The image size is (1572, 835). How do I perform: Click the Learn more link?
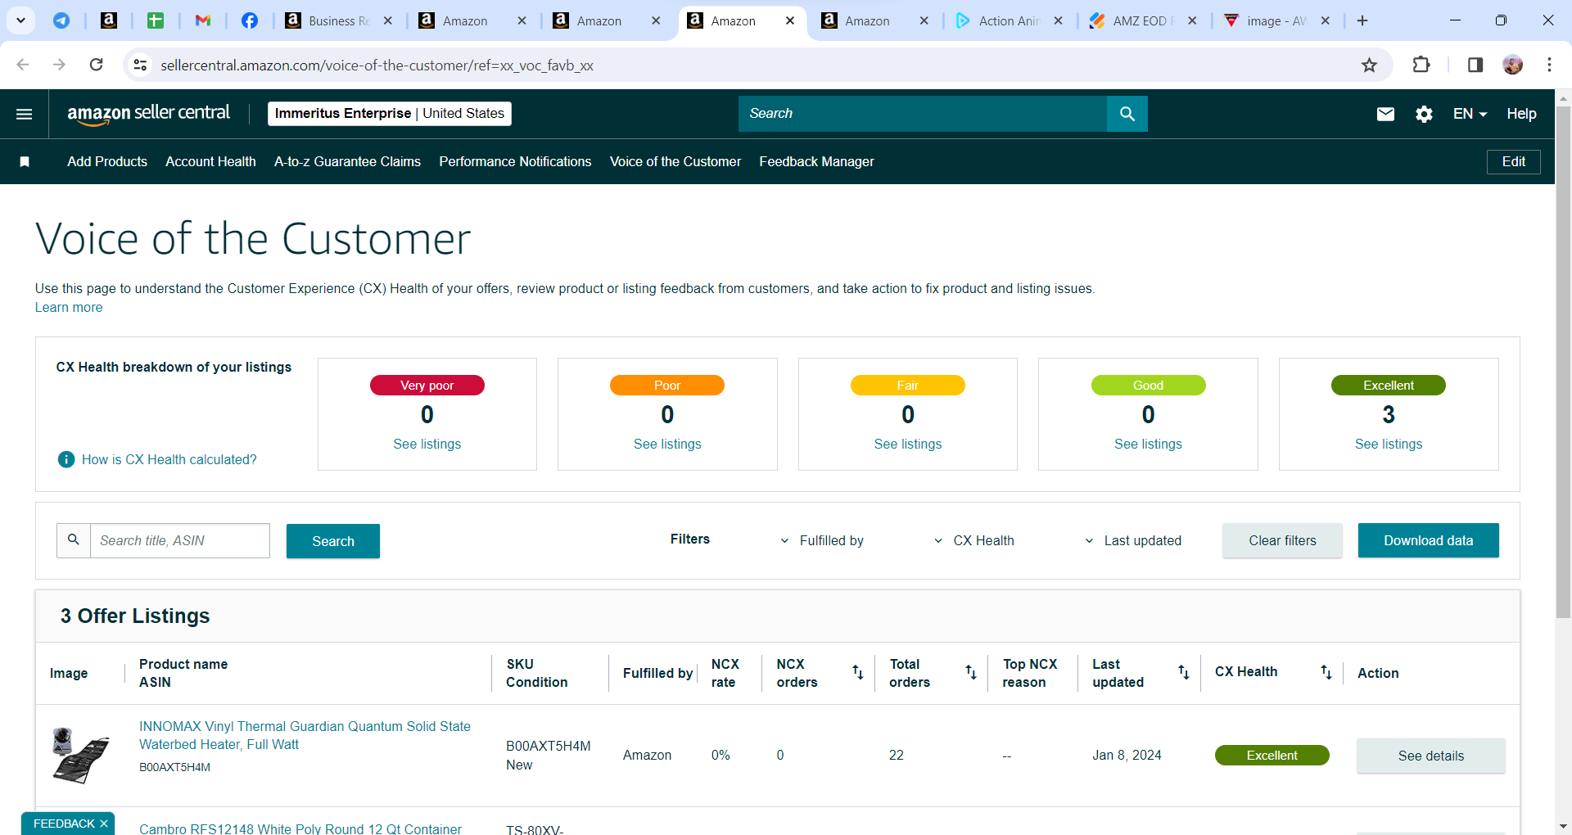(x=69, y=308)
